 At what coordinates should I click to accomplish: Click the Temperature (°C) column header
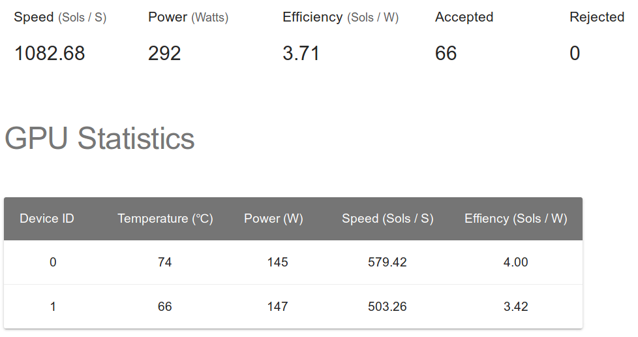tap(165, 218)
